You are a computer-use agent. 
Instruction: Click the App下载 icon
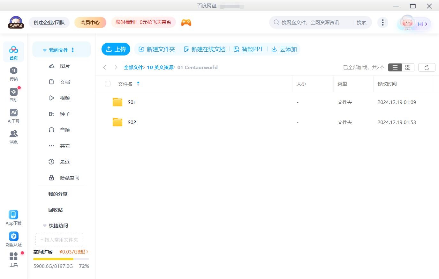point(13,215)
